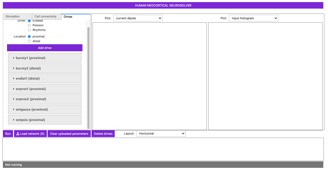Open the Layout dropdown showing Horizontal

click(x=161, y=133)
